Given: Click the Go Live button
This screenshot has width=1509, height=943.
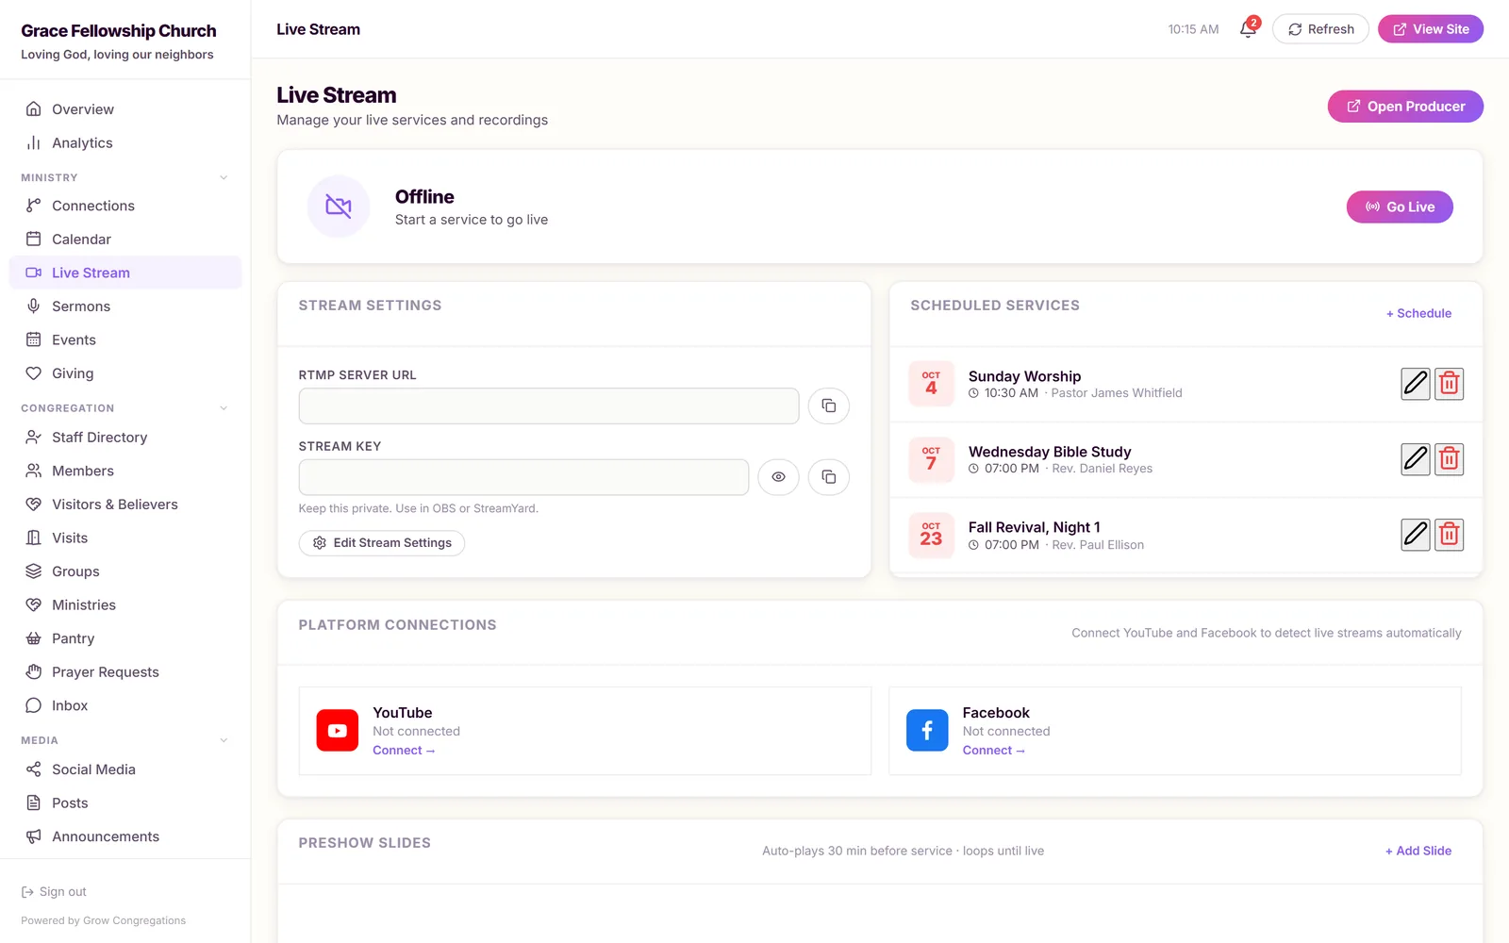Looking at the screenshot, I should point(1400,207).
